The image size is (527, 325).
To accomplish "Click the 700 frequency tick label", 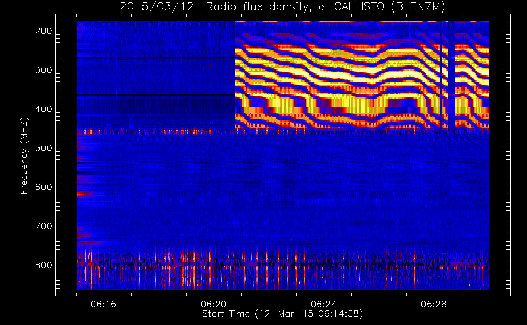I will pyautogui.click(x=44, y=226).
